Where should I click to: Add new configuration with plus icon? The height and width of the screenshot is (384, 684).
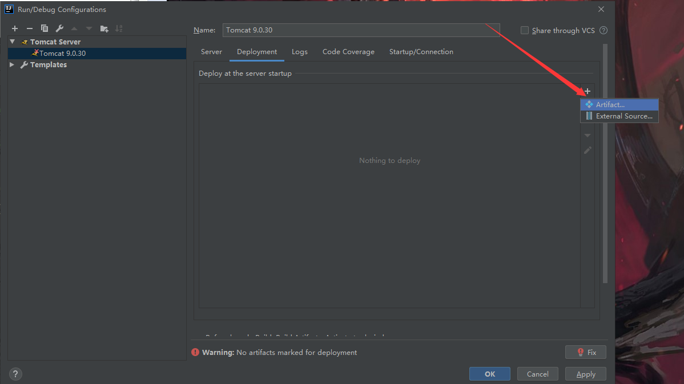(x=15, y=28)
